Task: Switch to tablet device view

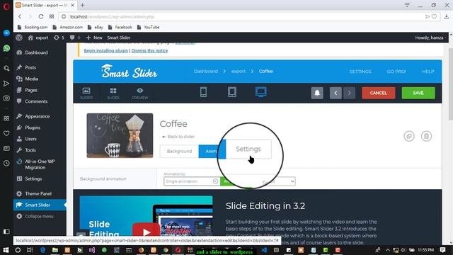Action: pos(232,92)
